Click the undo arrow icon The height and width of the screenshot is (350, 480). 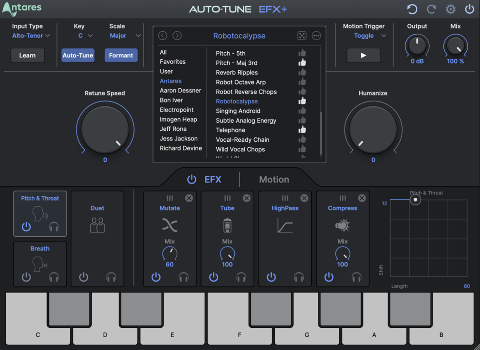pyautogui.click(x=412, y=9)
